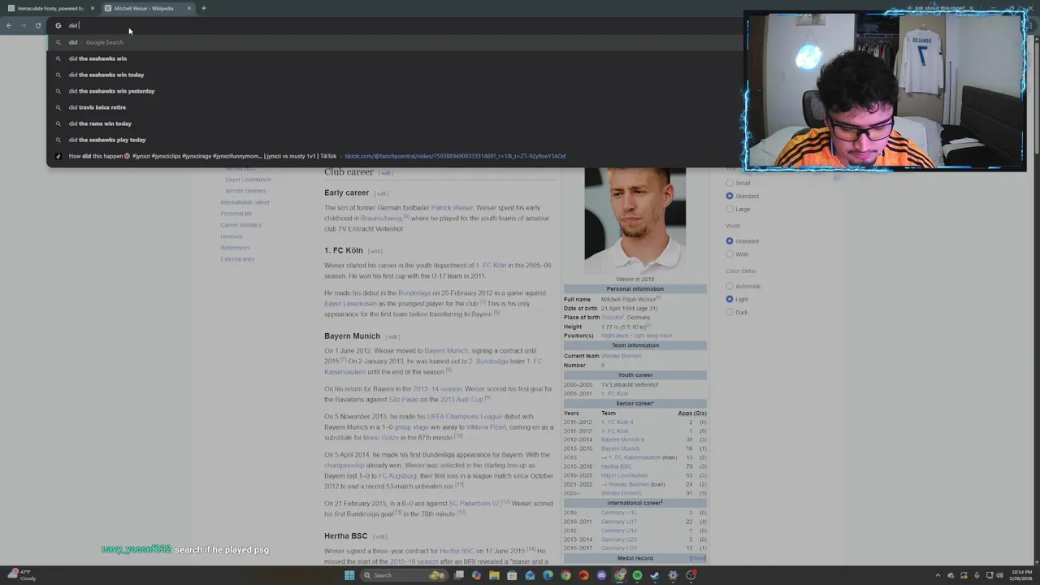Viewport: 1040px width, 585px height.
Task: Jump to Honours in sidebar
Action: pos(231,236)
